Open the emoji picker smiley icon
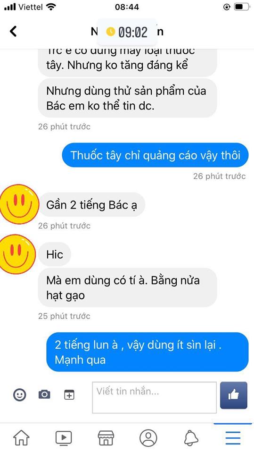 point(19,394)
